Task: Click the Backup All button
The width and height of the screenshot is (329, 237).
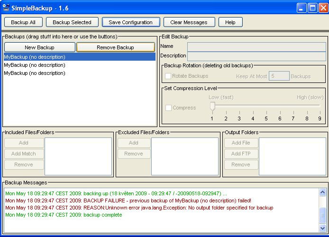Action: (x=23, y=22)
